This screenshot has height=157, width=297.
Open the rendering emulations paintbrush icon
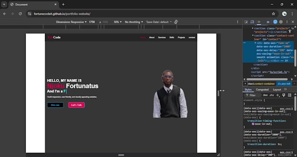(283, 95)
